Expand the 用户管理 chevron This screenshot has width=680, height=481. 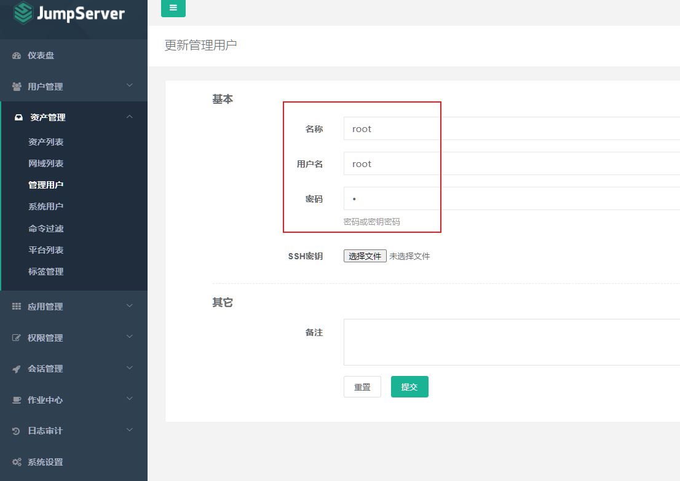[129, 85]
